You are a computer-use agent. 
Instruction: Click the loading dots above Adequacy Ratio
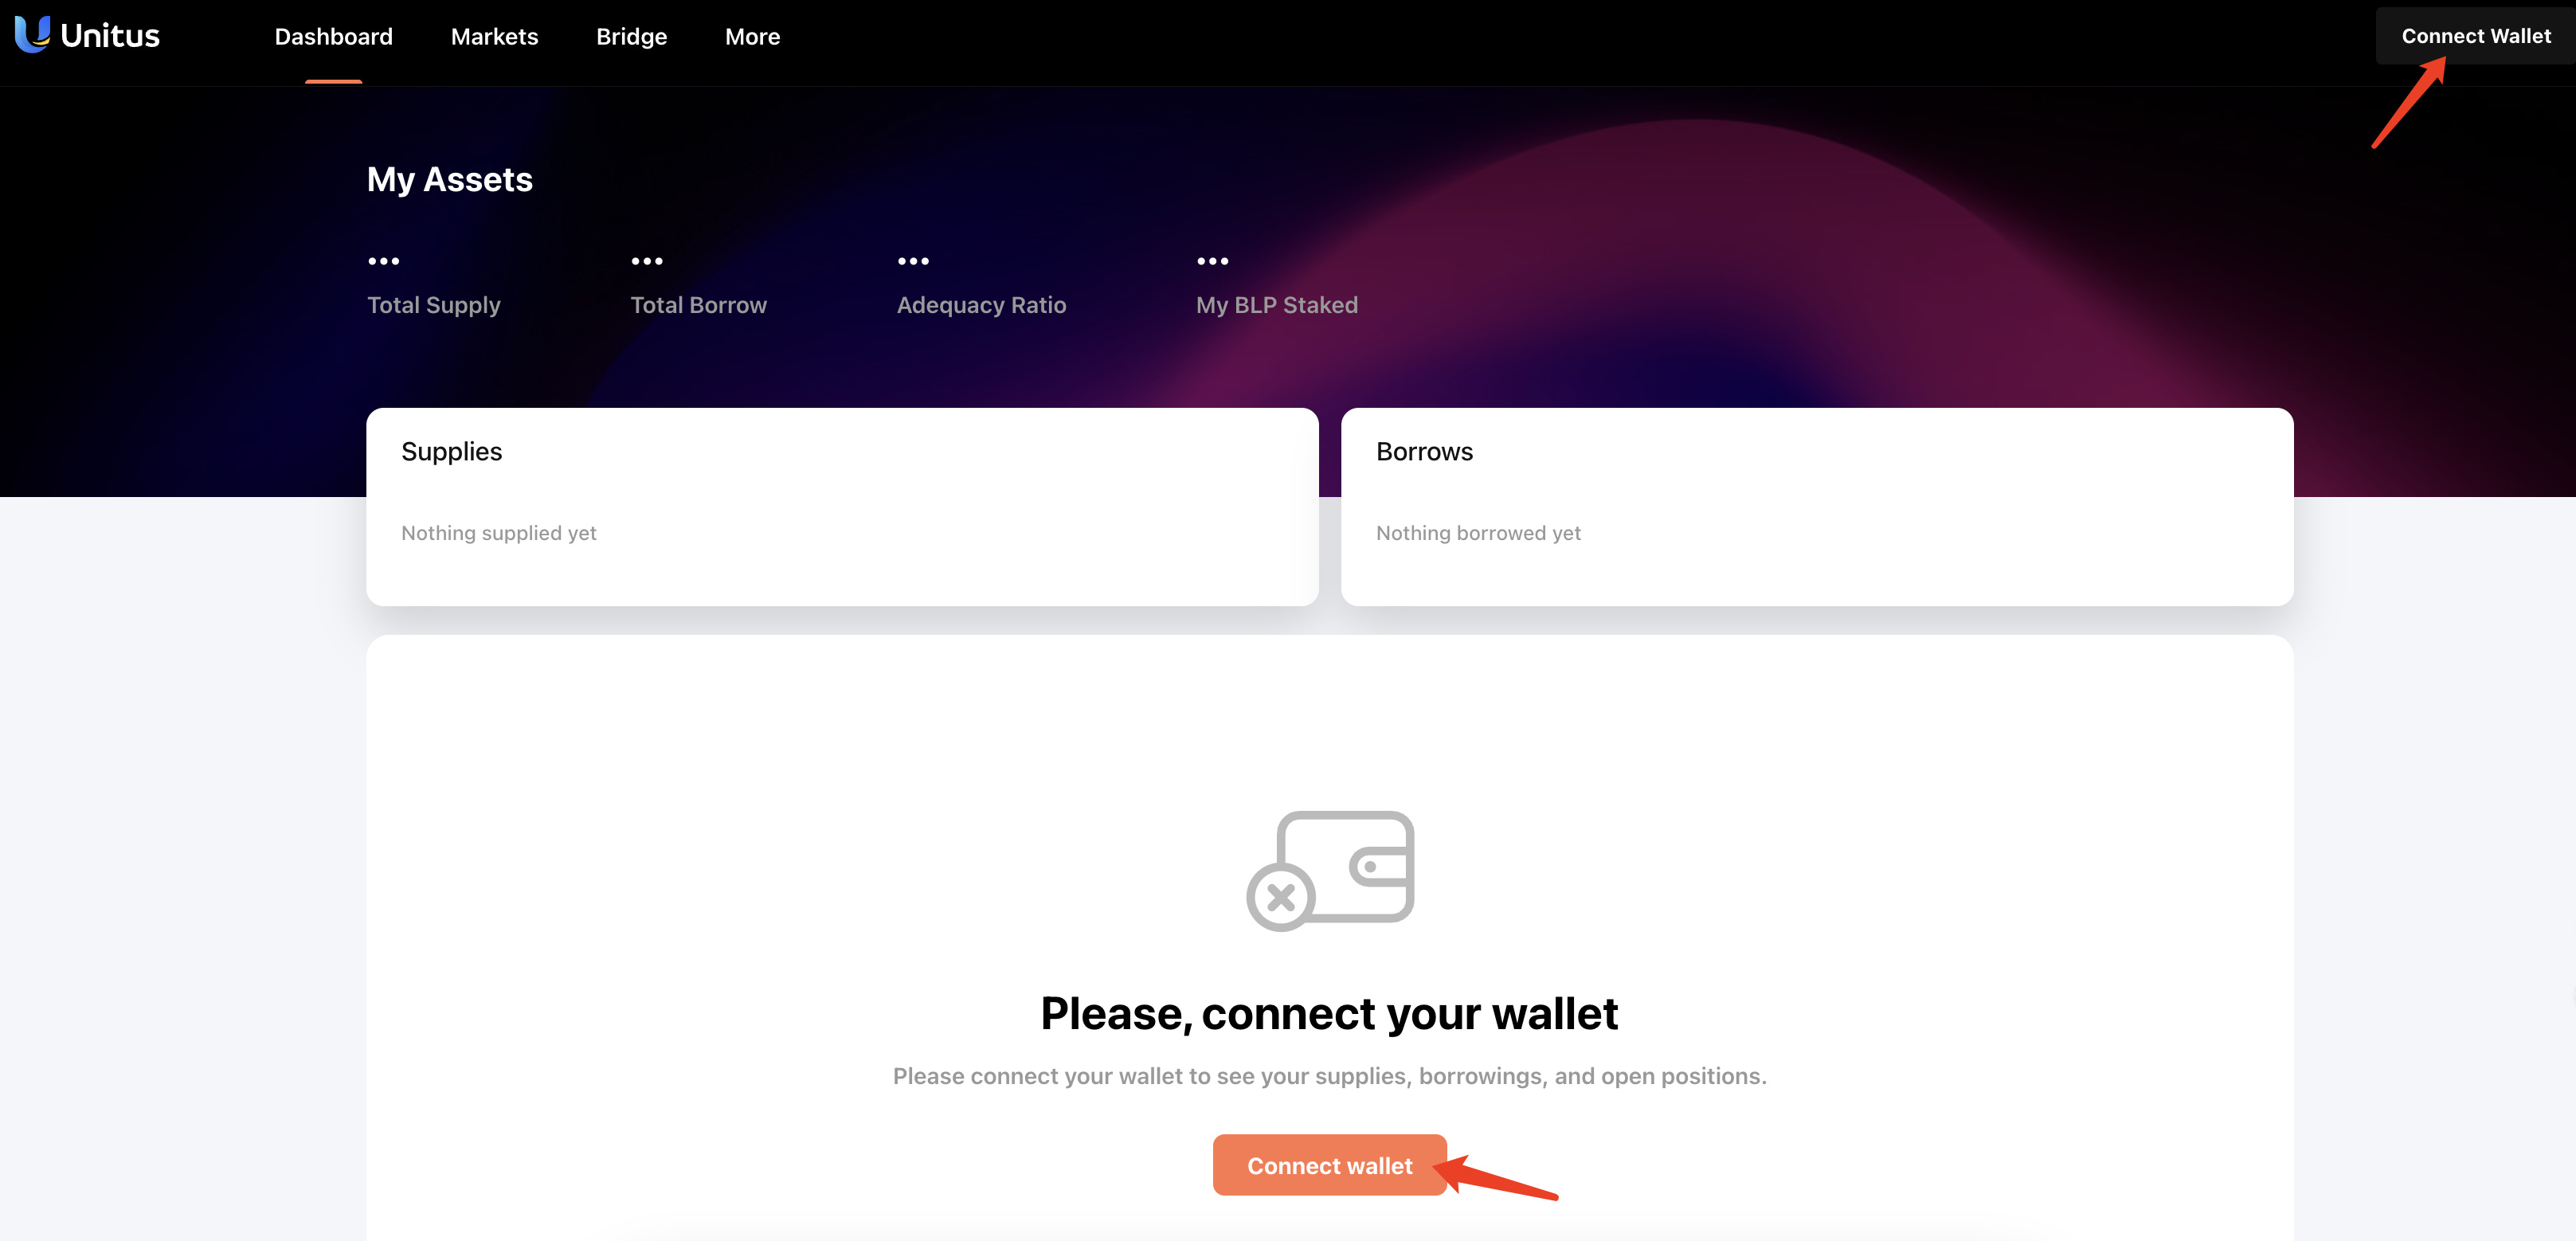[912, 261]
